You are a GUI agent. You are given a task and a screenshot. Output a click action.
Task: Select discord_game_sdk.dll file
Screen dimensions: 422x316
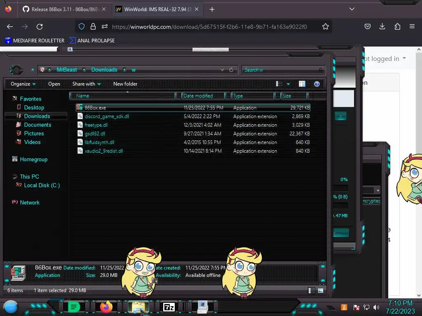(x=193, y=116)
